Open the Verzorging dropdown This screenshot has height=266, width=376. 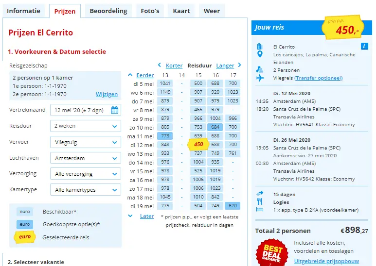tap(86, 174)
